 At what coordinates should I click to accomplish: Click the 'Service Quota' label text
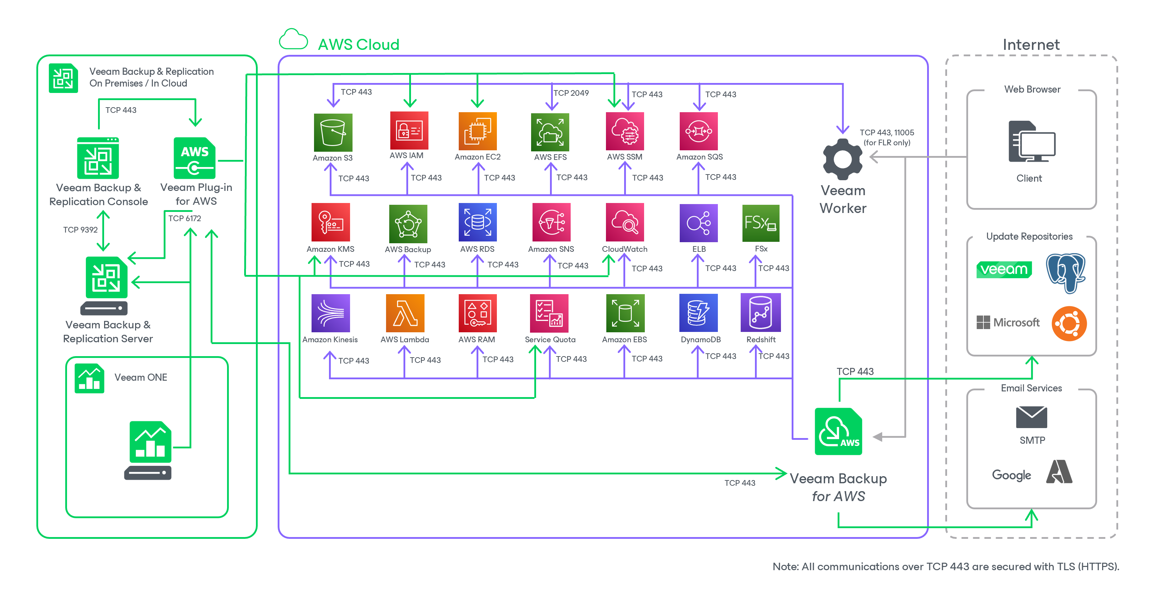coord(550,339)
